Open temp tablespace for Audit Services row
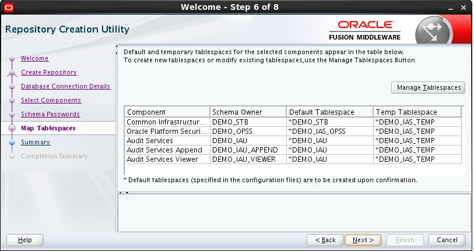The height and width of the screenshot is (252, 474). tap(417, 141)
